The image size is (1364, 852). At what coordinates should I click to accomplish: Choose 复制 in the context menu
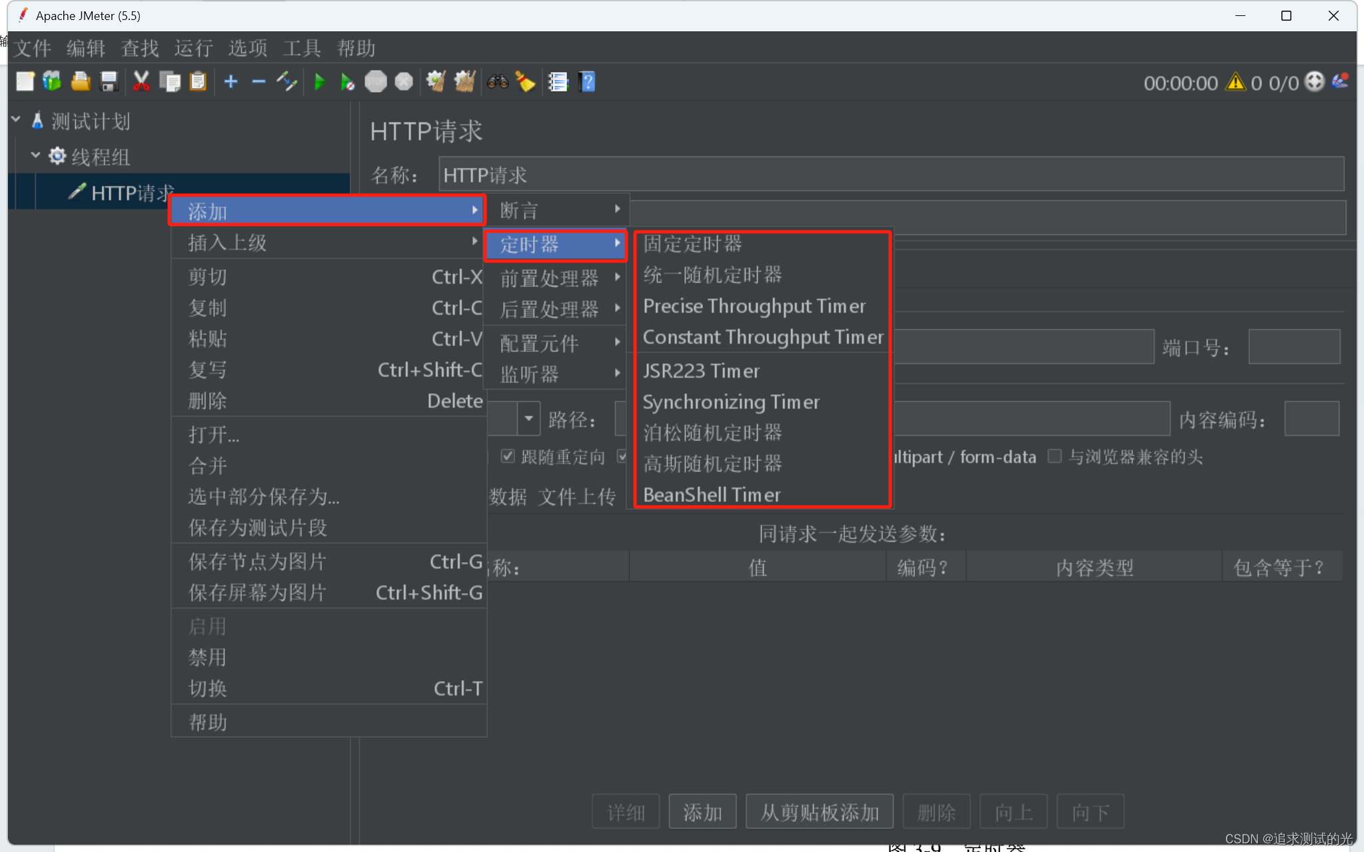point(327,308)
